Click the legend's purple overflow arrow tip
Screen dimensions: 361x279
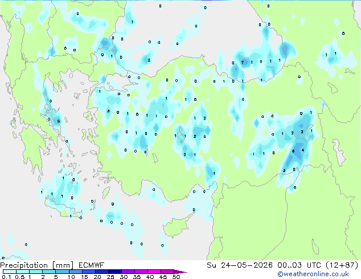coord(180,272)
